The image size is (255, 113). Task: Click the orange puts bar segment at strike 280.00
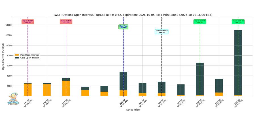[124, 93]
